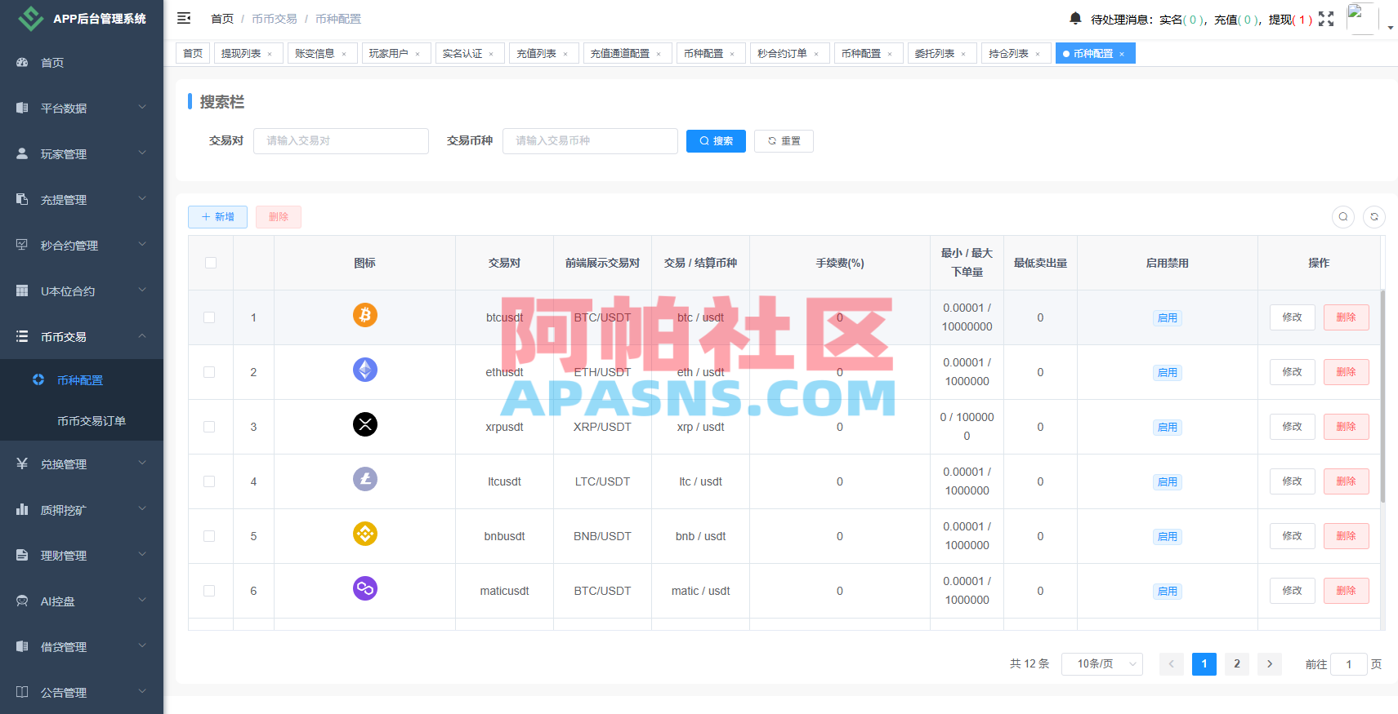This screenshot has height=714, width=1398.
Task: Focus the 交易对 search input
Action: pyautogui.click(x=341, y=141)
